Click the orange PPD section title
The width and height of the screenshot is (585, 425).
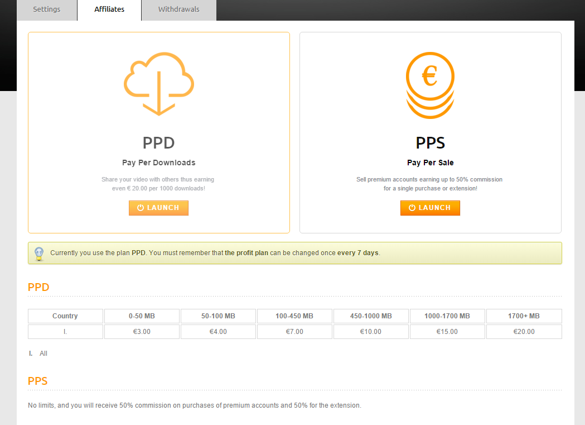coord(38,287)
